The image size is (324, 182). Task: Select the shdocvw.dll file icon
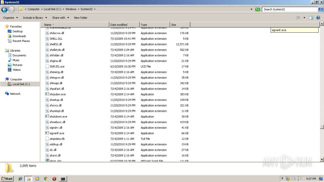[47, 33]
